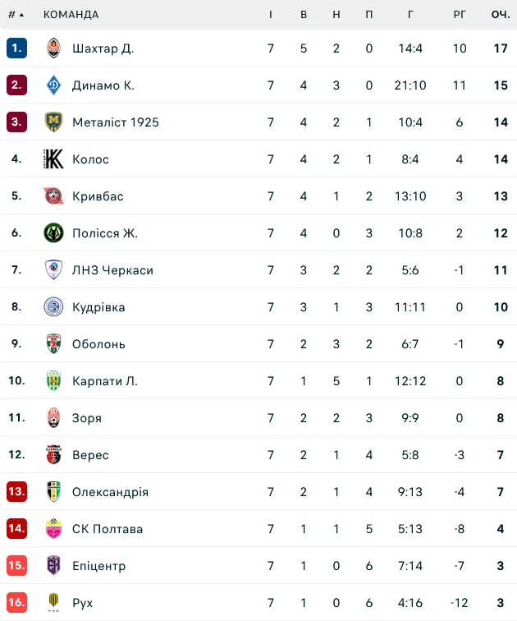
Task: Click the Динамо К. club crest
Action: point(53,85)
